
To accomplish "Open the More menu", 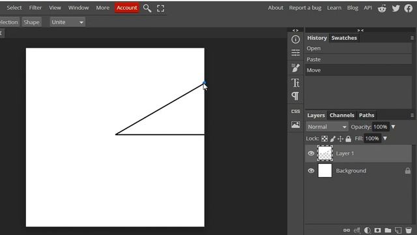I will [103, 8].
